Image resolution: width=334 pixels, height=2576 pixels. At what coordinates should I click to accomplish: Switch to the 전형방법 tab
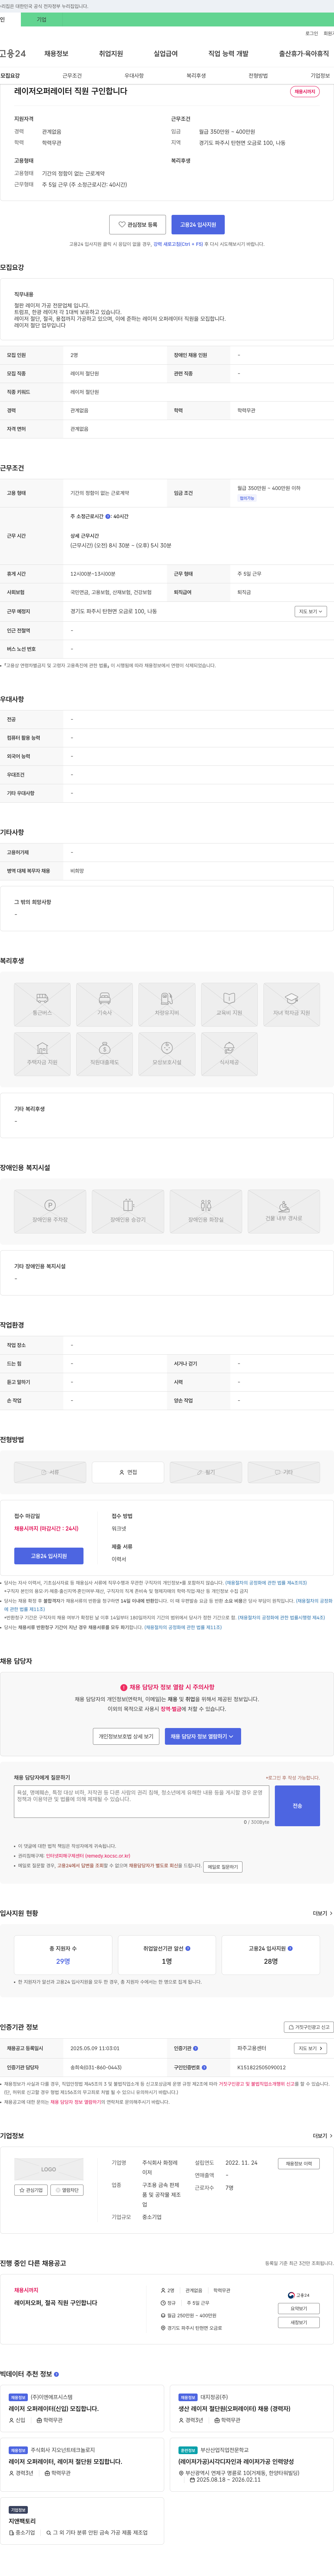click(258, 76)
